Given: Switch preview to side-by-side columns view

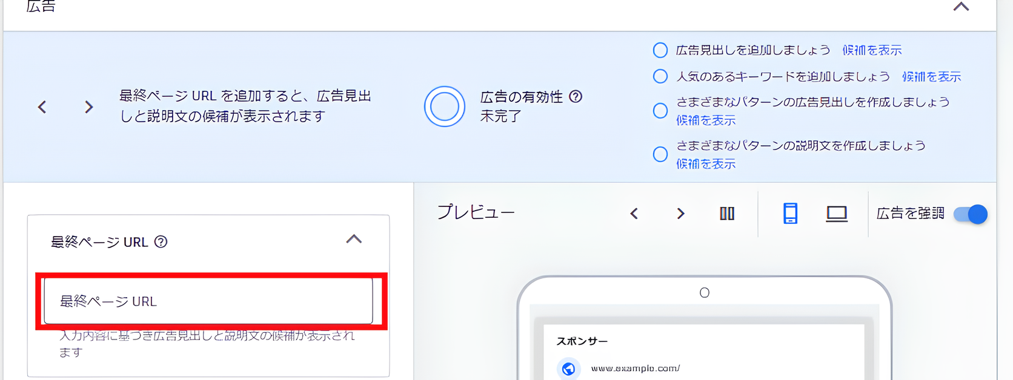Looking at the screenshot, I should pos(727,214).
